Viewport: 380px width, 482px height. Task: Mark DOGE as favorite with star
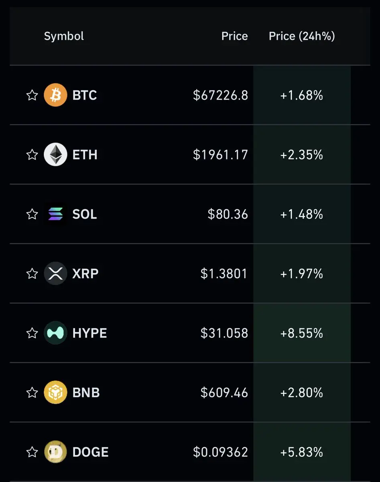[32, 452]
